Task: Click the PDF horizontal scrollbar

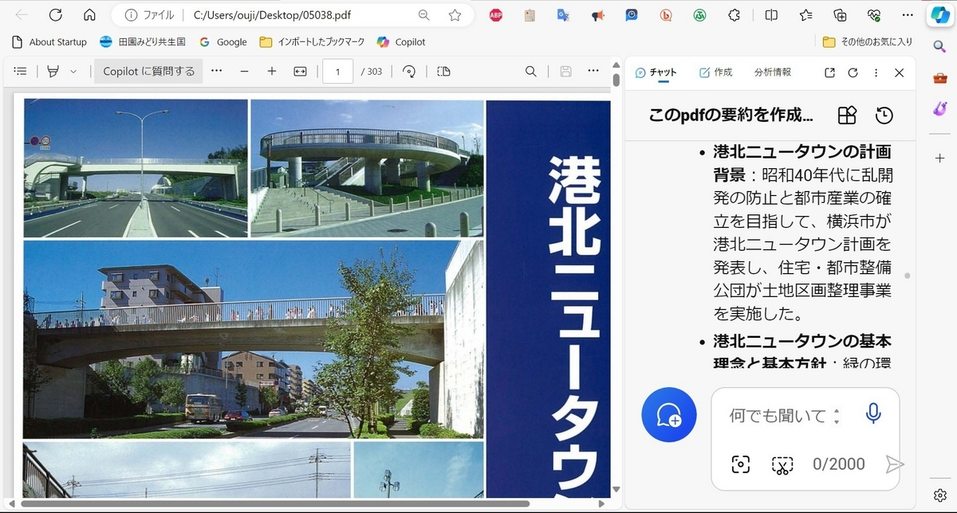Action: coord(274,503)
